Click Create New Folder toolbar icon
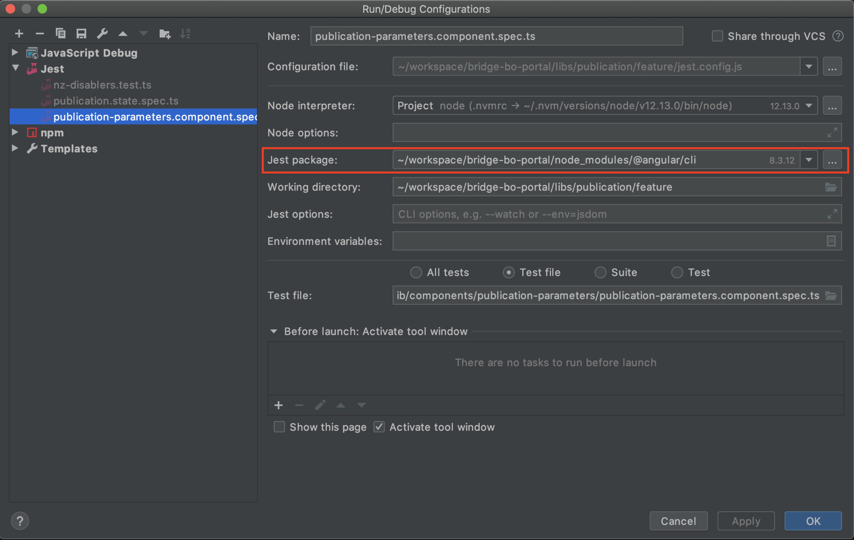854x540 pixels. [x=164, y=34]
